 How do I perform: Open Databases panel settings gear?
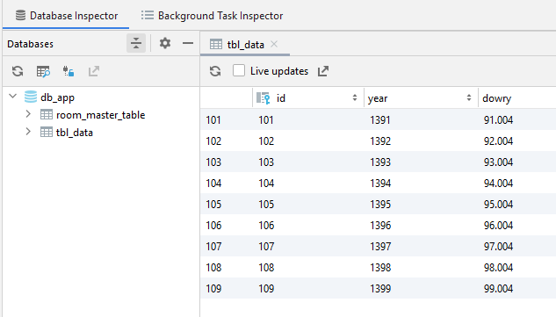click(x=165, y=43)
